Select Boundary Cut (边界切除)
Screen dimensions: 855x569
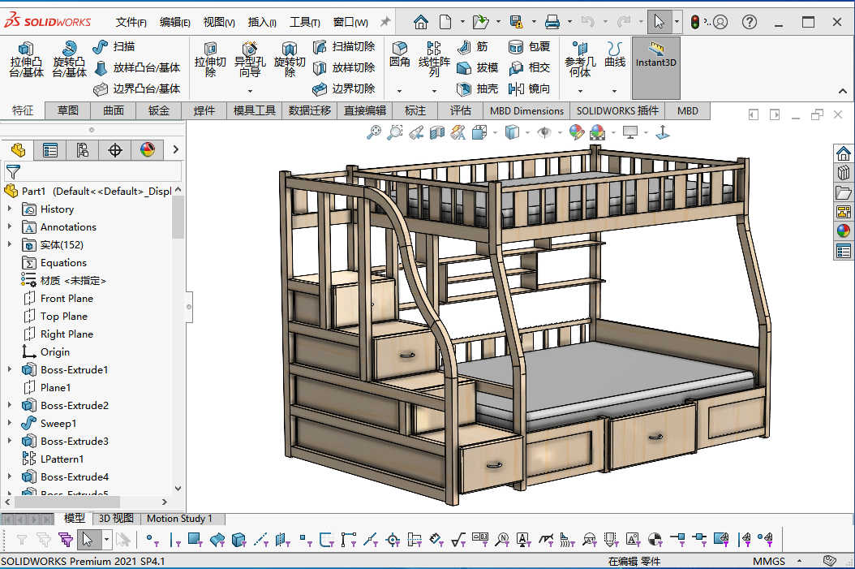[x=344, y=88]
